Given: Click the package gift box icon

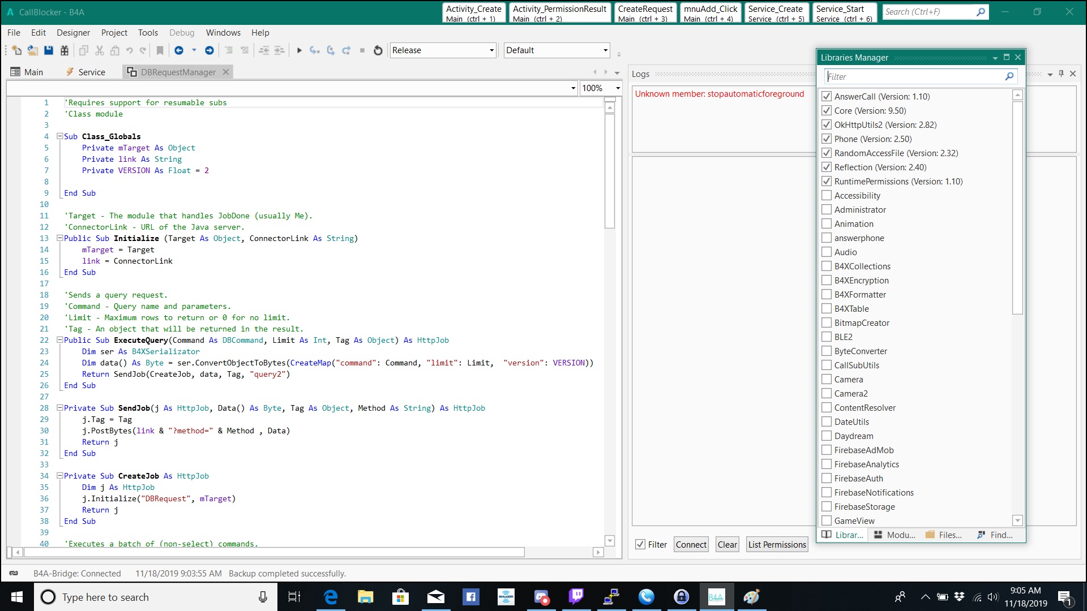Looking at the screenshot, I should tap(65, 50).
